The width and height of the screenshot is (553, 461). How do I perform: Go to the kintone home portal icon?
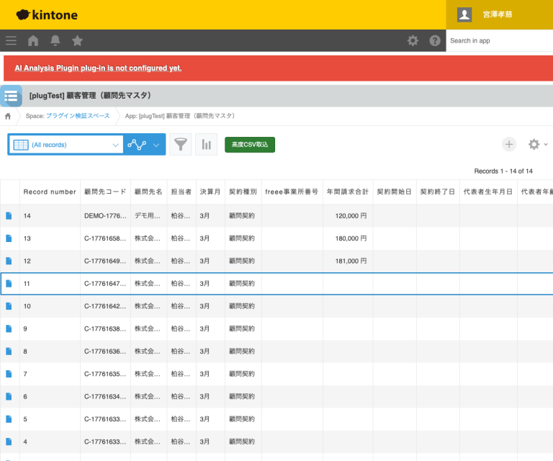33,40
